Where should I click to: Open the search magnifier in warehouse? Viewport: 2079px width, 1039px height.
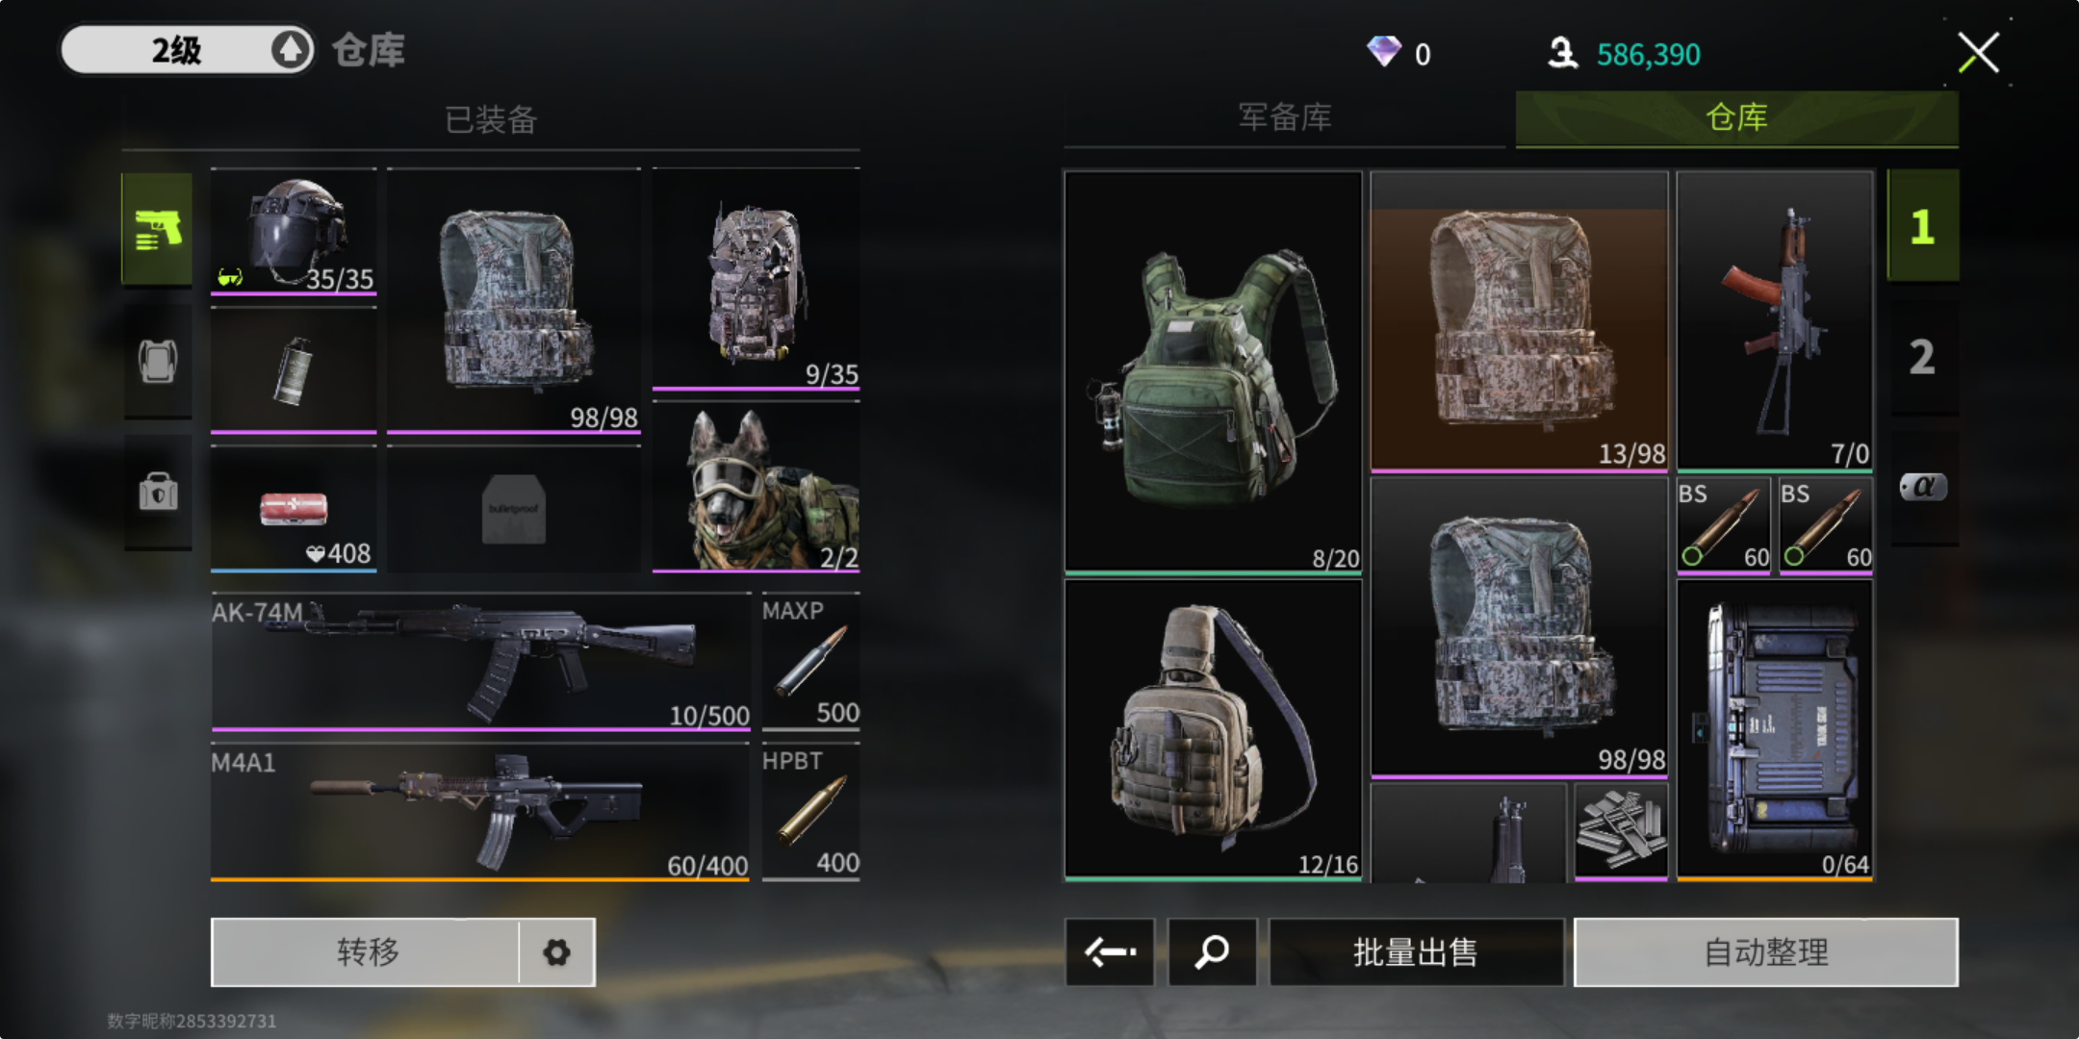click(x=1212, y=951)
